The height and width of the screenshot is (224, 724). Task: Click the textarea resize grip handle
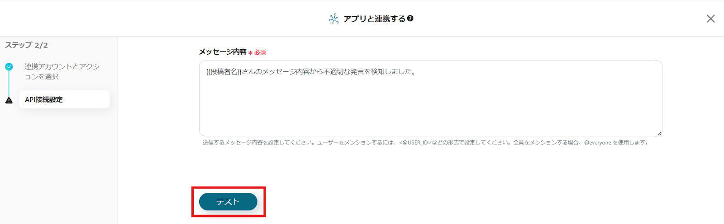click(659, 133)
